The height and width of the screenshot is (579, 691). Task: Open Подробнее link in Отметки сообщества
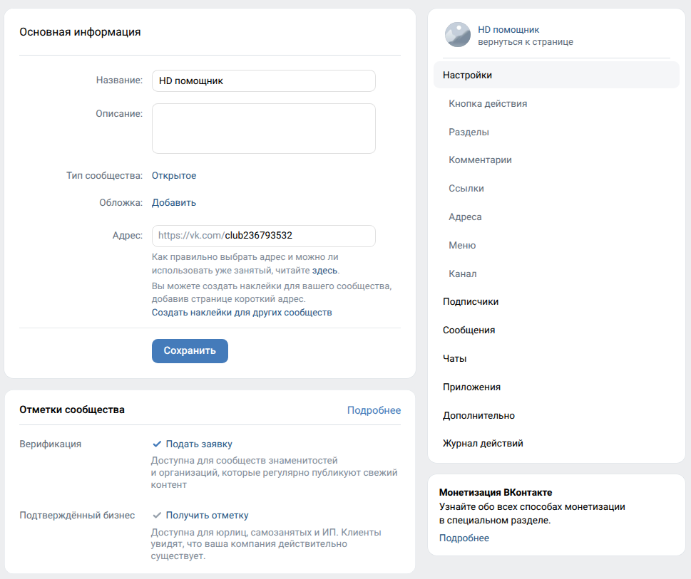374,410
